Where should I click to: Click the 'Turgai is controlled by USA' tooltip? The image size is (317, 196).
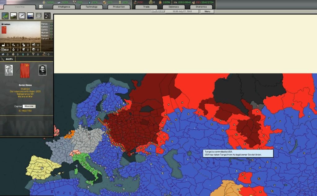point(238,153)
